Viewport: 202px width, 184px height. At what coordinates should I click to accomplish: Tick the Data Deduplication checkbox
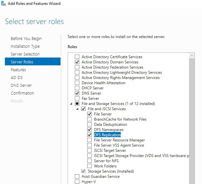pyautogui.click(x=89, y=125)
